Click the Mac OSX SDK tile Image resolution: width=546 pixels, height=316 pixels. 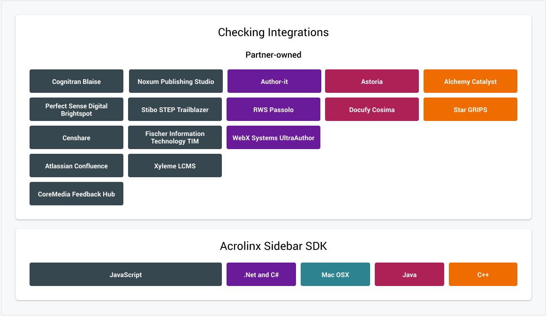tap(335, 274)
